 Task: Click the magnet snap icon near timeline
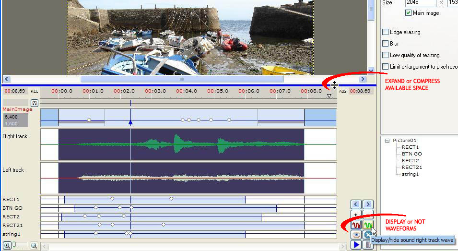[x=35, y=103]
